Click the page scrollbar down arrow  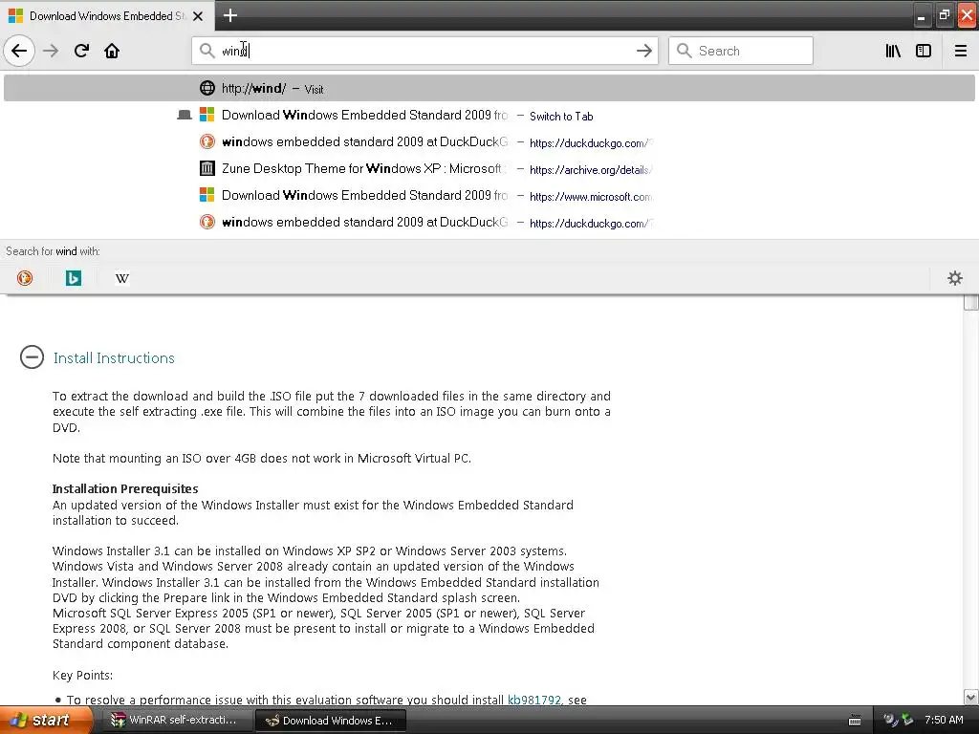point(971,697)
